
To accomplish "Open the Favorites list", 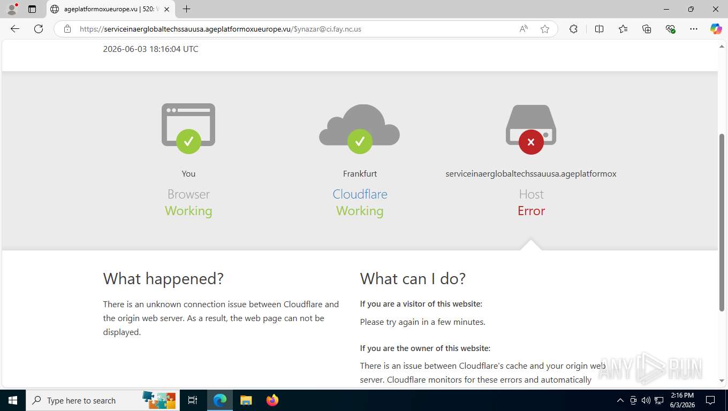I will [623, 29].
